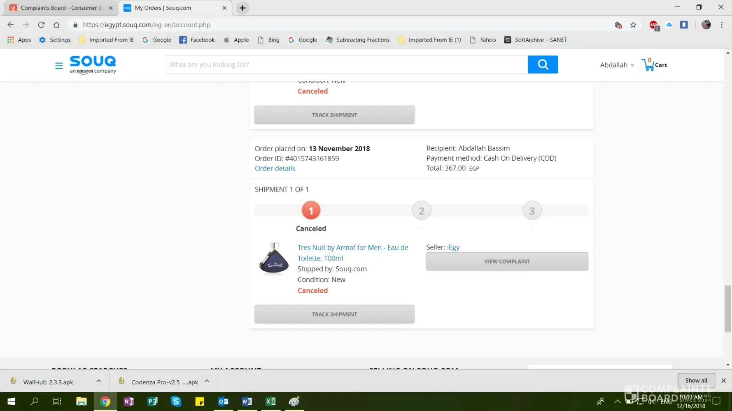Click shipment step 3 marker

pyautogui.click(x=532, y=211)
